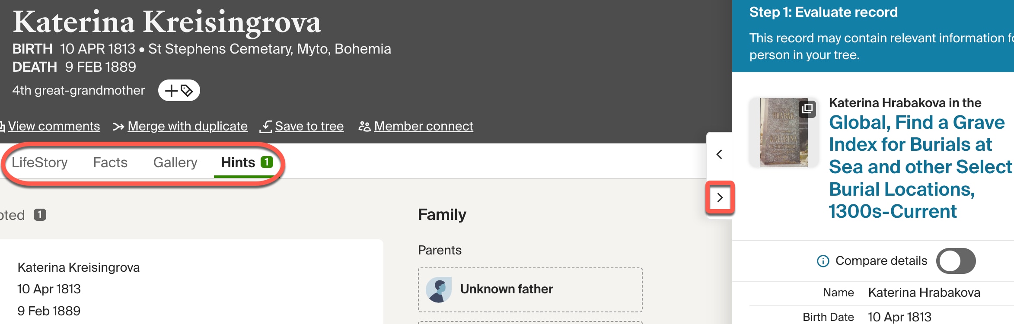Click the Save to tree download icon
The image size is (1014, 324).
coord(266,126)
